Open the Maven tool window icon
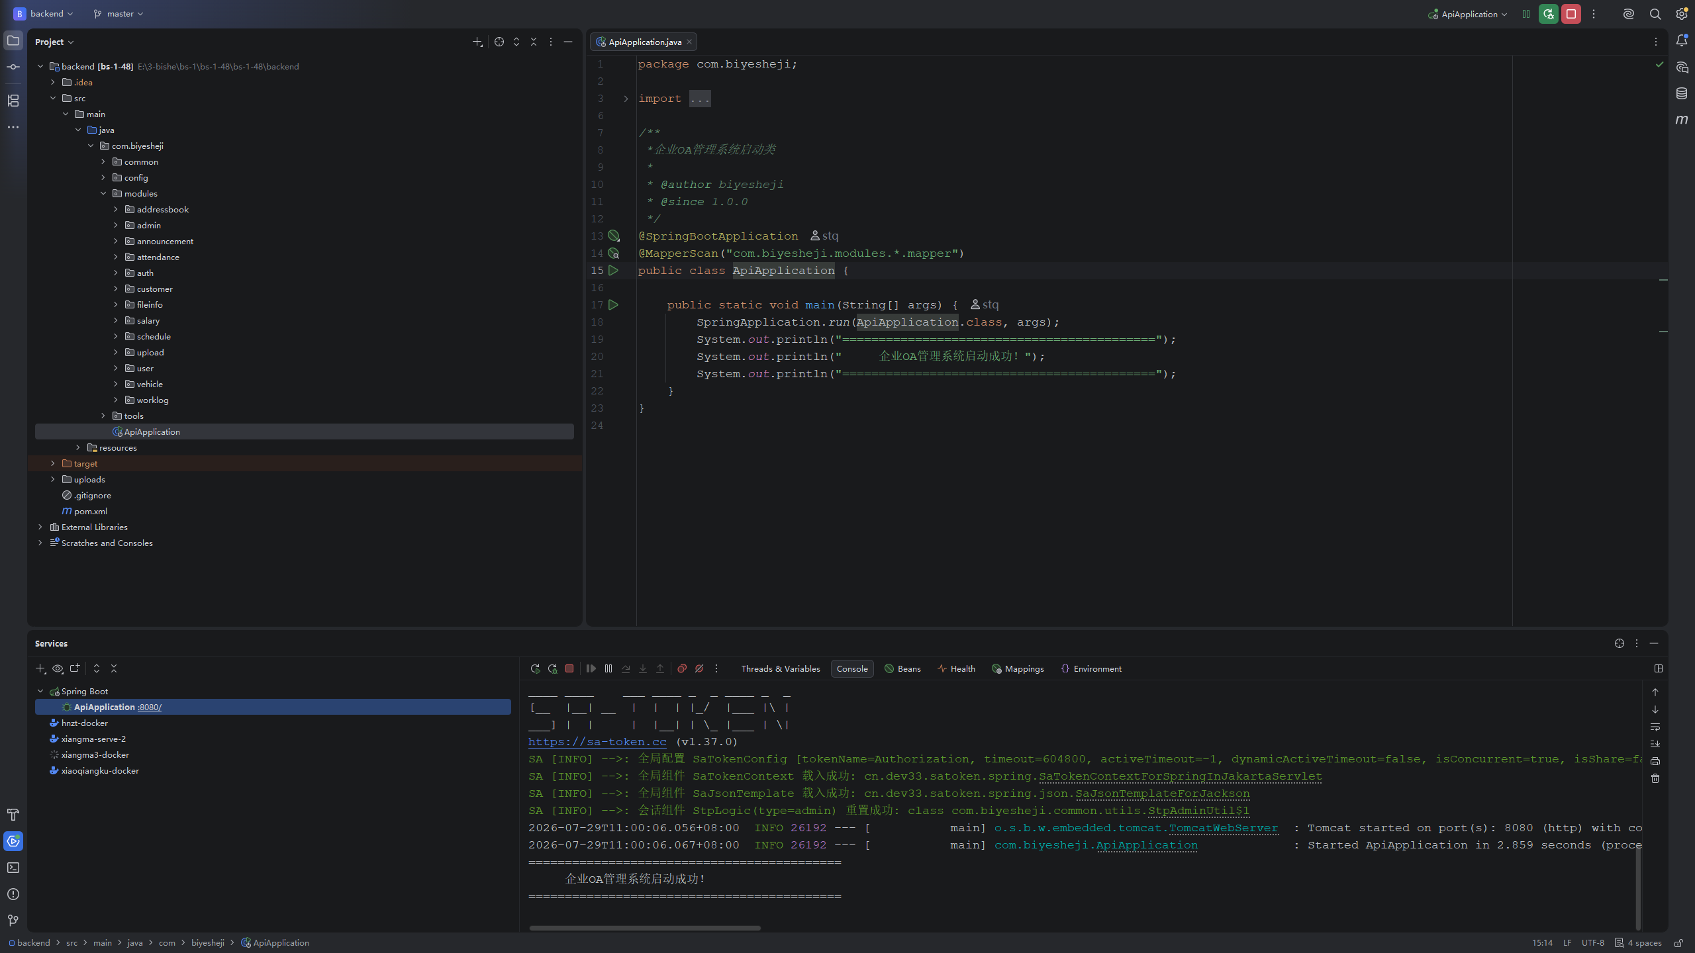Screen dimensions: 1695x953 (1682, 120)
